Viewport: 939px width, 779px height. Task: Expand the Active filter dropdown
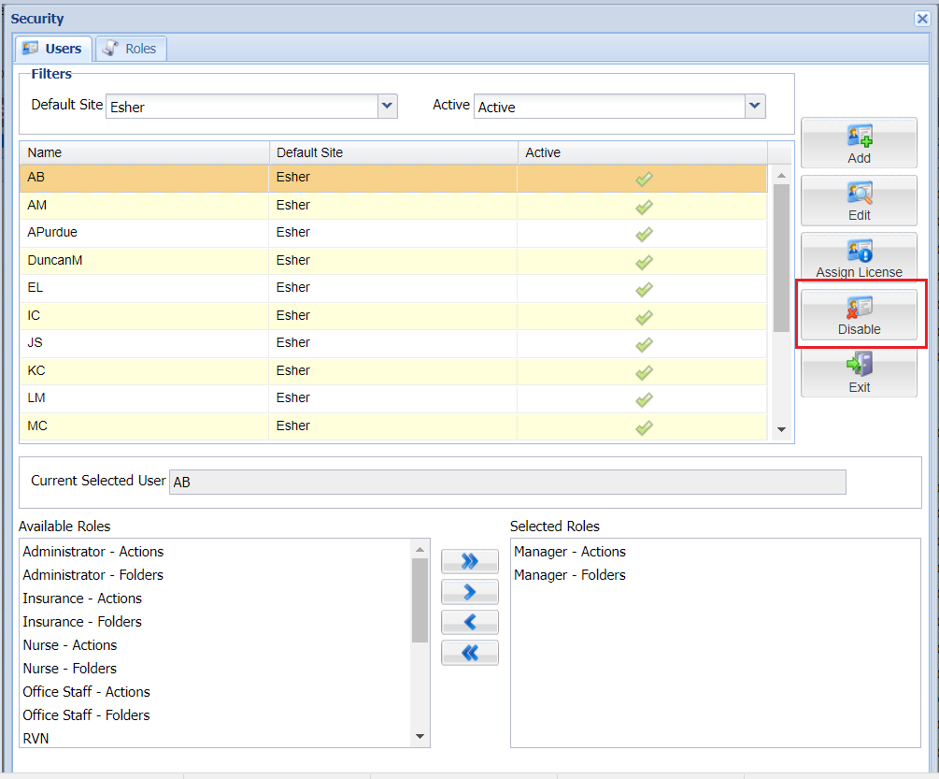point(755,107)
